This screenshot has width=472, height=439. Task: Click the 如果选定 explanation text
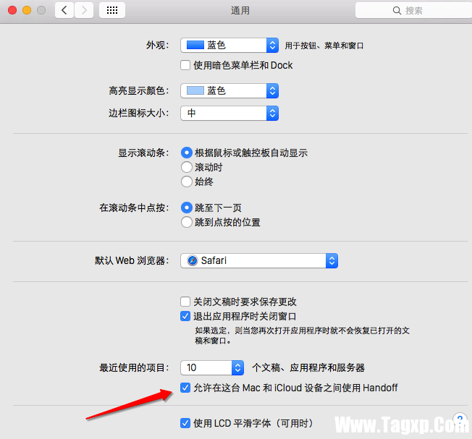302,336
